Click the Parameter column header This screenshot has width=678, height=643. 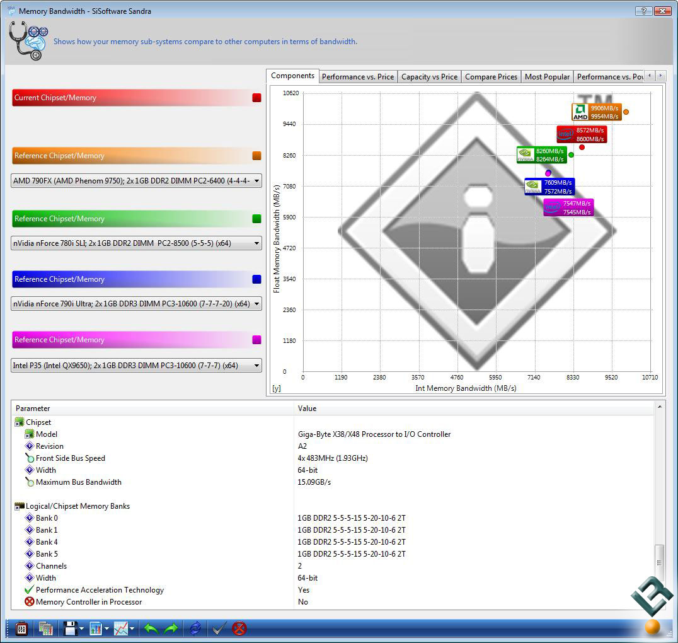153,408
